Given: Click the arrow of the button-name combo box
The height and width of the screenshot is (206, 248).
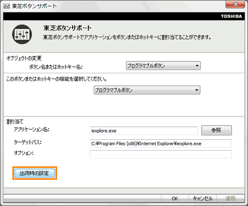Looking at the screenshot, I should [x=197, y=66].
